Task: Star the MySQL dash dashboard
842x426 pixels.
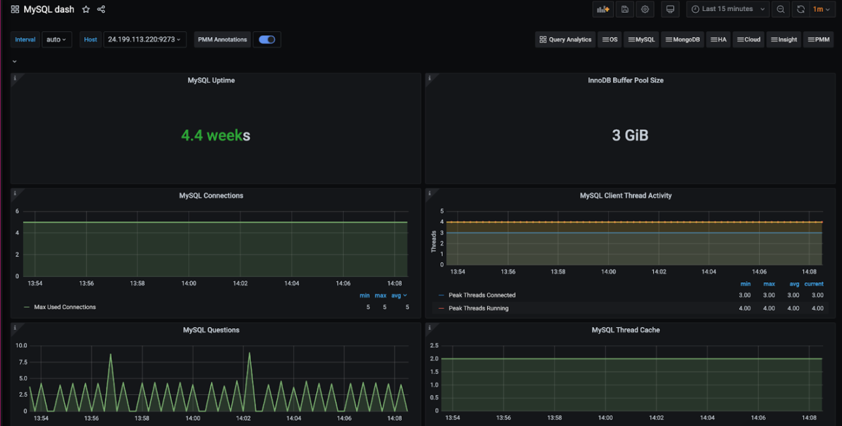Action: [x=86, y=9]
